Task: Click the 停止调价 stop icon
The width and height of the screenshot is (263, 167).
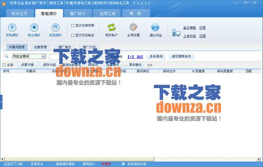Action: click(34, 27)
